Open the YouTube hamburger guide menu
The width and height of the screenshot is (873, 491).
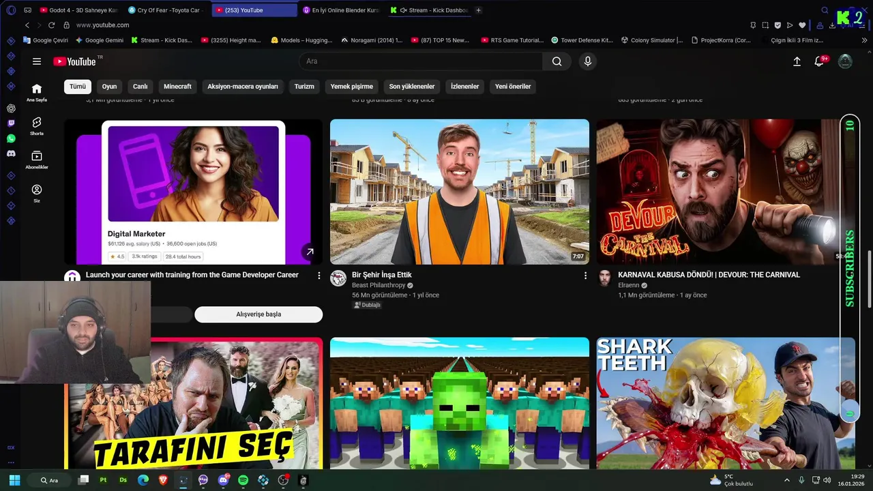(x=37, y=61)
